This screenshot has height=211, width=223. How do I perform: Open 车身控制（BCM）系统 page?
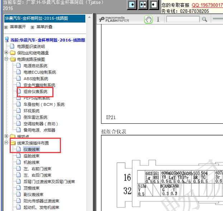tap(44, 104)
